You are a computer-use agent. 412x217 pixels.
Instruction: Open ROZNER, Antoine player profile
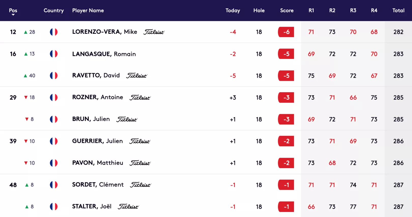coord(98,97)
